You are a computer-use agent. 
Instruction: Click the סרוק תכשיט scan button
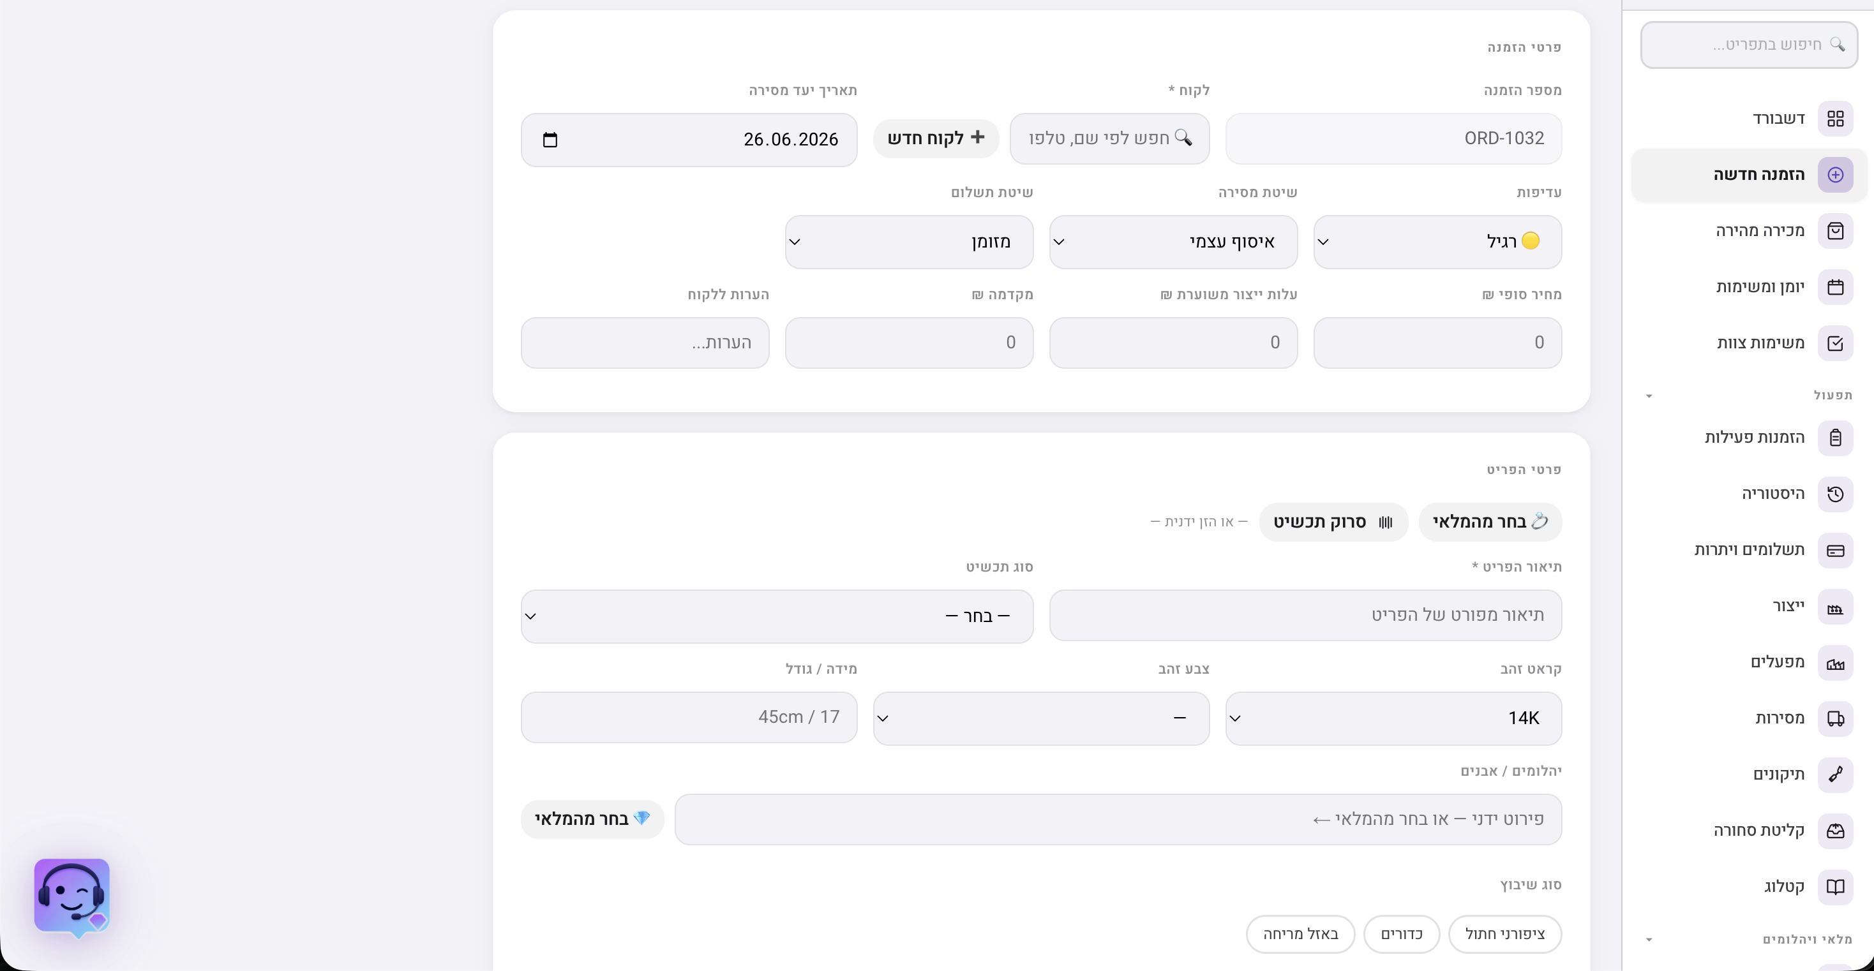tap(1333, 523)
